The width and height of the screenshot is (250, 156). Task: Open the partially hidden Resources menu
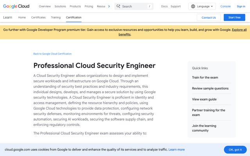click(x=101, y=6)
